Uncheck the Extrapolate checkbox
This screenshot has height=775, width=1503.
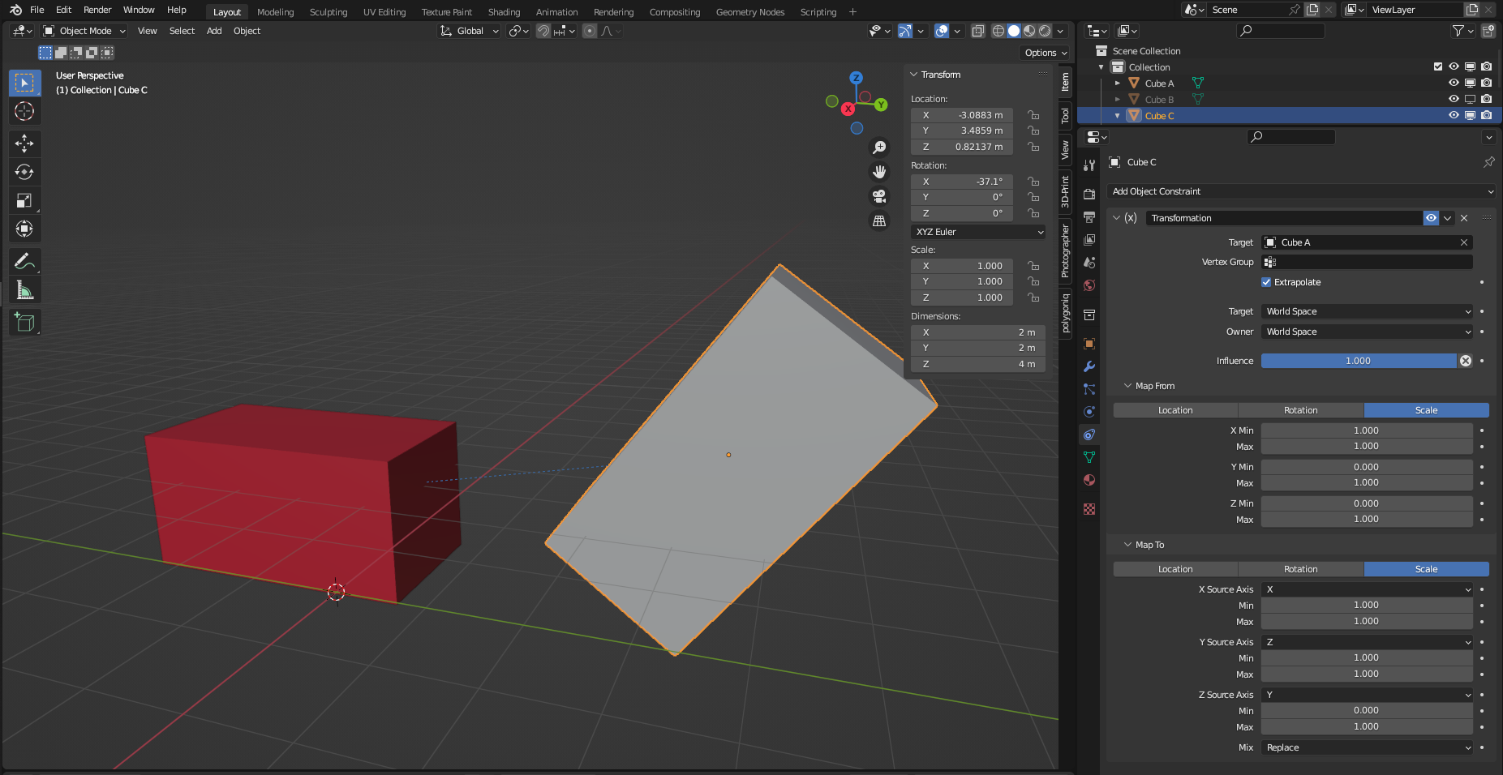[x=1266, y=282]
